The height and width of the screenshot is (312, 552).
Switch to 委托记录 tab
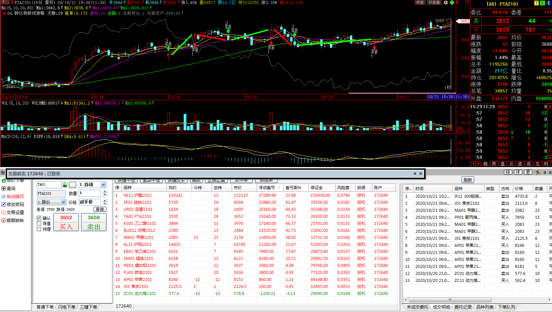click(x=463, y=307)
